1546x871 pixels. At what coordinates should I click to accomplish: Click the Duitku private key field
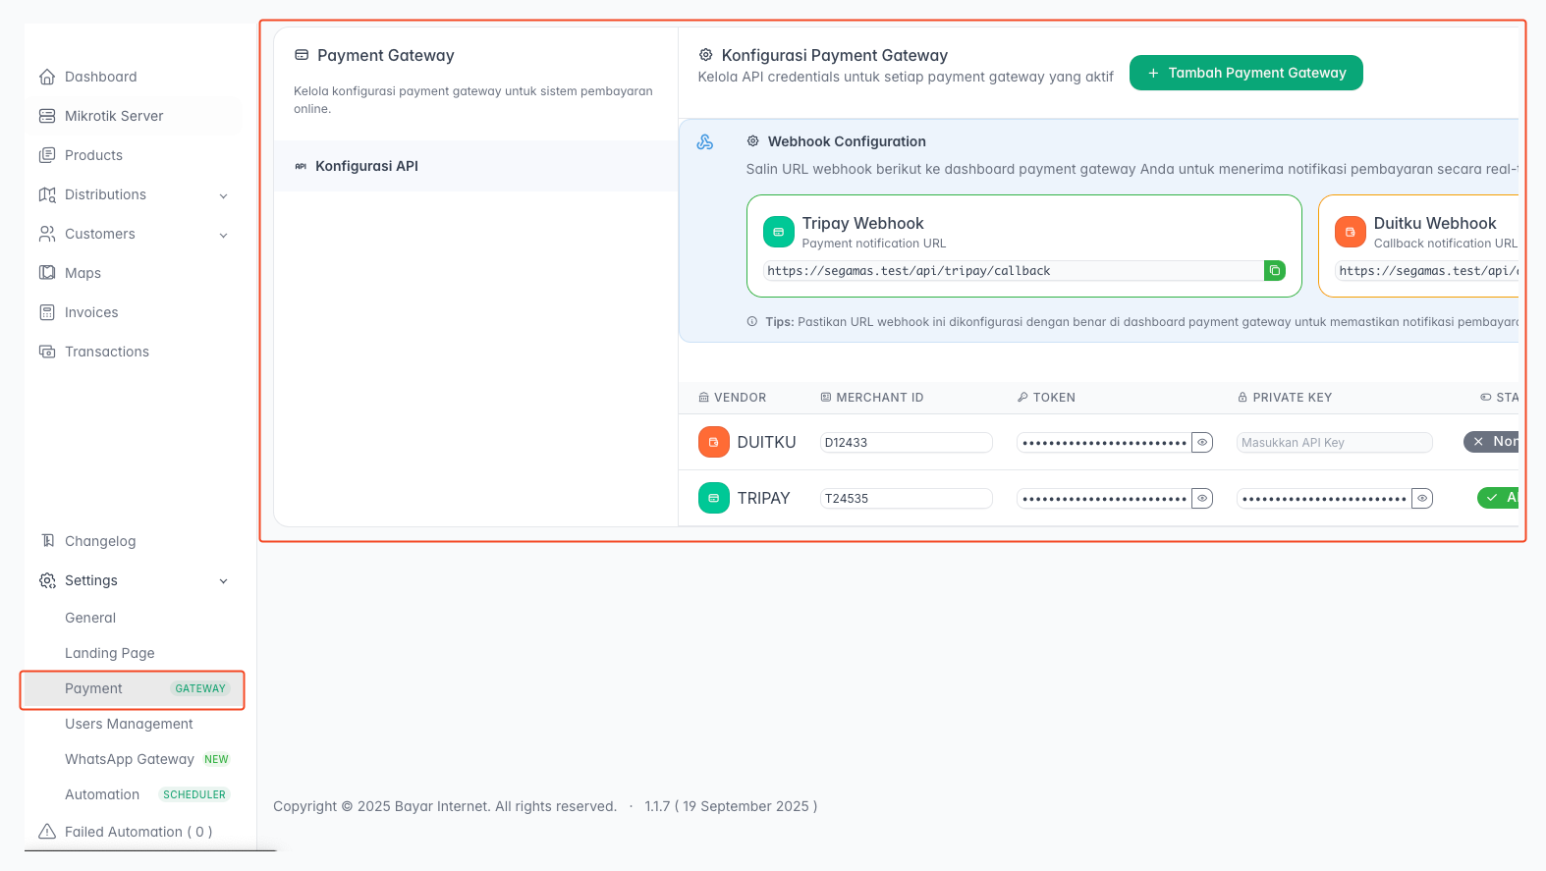(x=1333, y=443)
